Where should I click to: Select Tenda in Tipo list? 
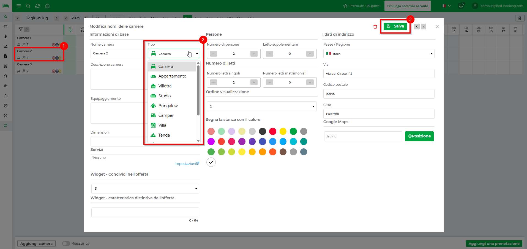click(x=172, y=135)
